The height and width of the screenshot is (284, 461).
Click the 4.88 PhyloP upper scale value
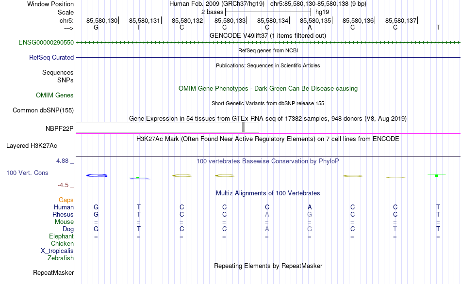pyautogui.click(x=62, y=161)
